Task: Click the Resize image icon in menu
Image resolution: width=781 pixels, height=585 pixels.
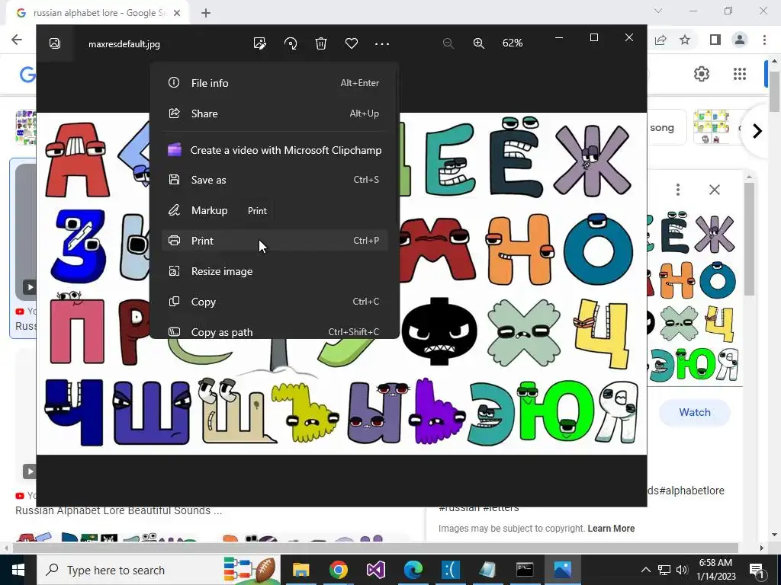Action: point(174,271)
